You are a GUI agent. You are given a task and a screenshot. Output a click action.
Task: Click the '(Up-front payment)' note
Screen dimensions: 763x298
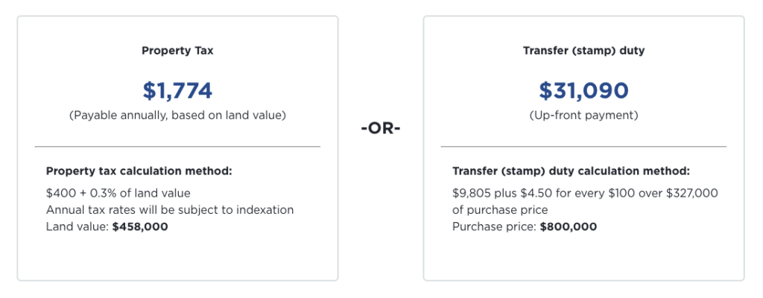(583, 116)
